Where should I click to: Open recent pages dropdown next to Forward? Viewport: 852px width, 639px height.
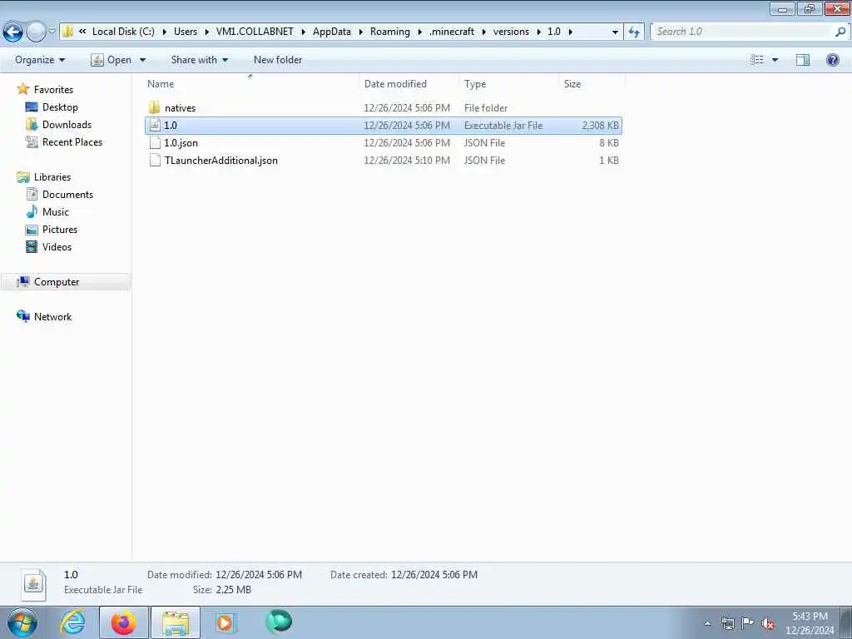52,32
